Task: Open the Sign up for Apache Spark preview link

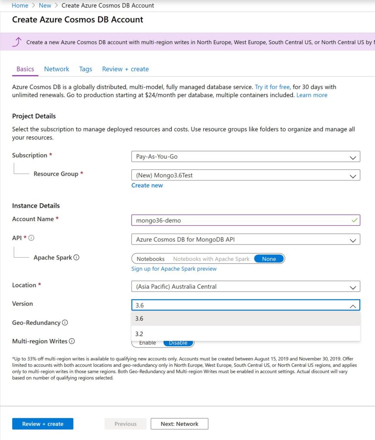Action: pos(174,269)
